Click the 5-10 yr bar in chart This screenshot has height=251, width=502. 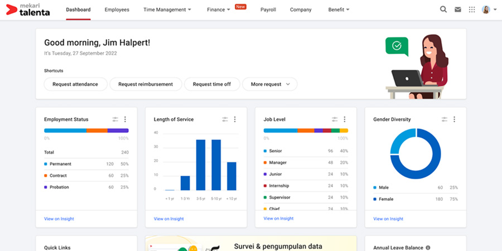click(216, 165)
